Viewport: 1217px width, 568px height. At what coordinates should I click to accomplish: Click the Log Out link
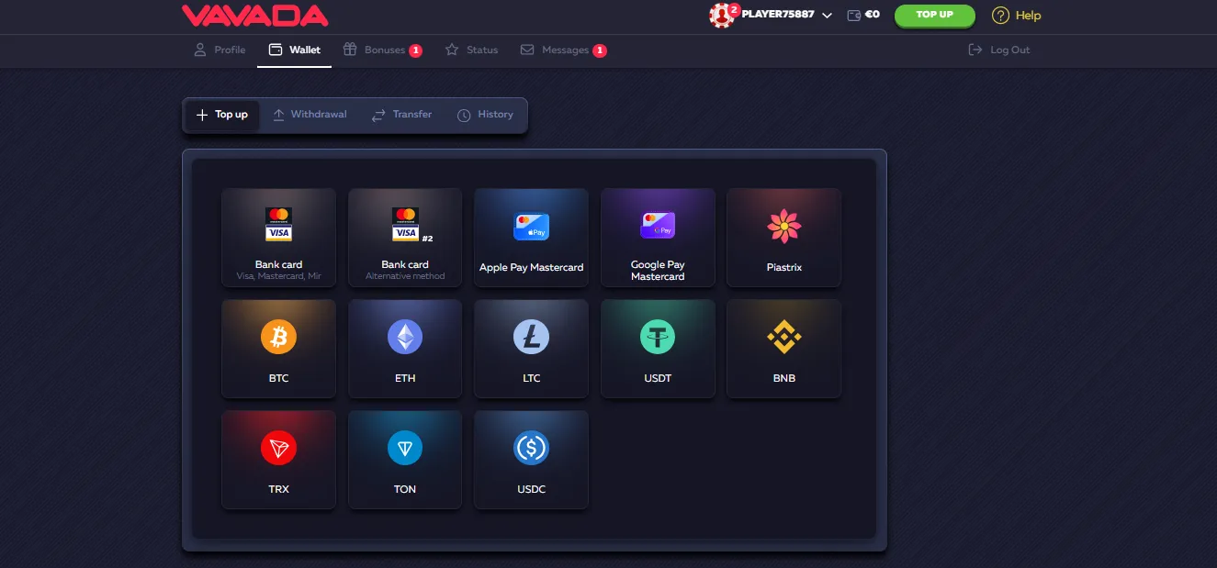point(999,50)
